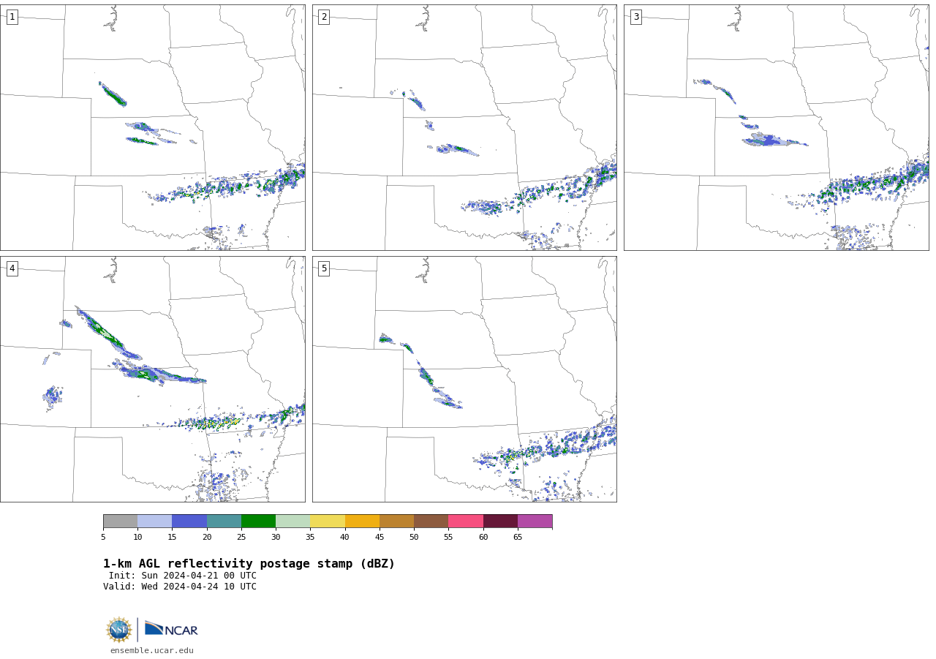Screen dimensions: 936x659
Task: Click the pale green 30-35 dBZ swatch
Action: 292,521
